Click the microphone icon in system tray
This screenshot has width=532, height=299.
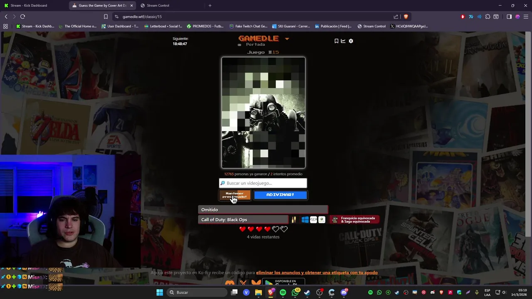coord(477,292)
